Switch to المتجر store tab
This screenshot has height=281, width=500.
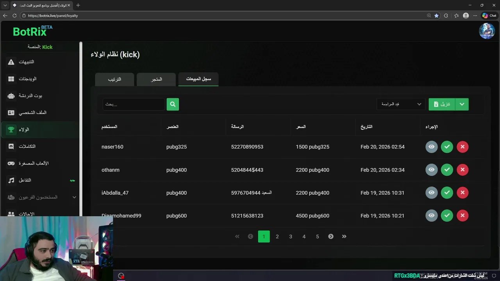click(x=157, y=79)
